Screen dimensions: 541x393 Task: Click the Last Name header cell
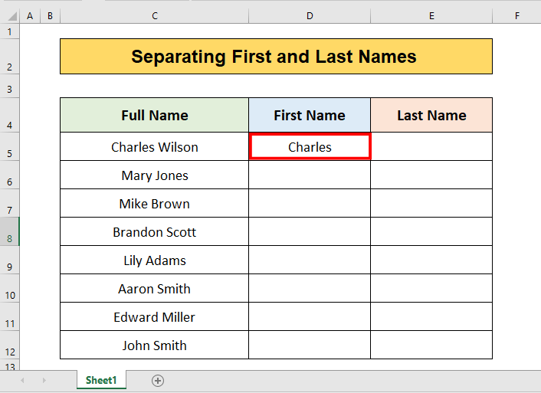click(431, 116)
